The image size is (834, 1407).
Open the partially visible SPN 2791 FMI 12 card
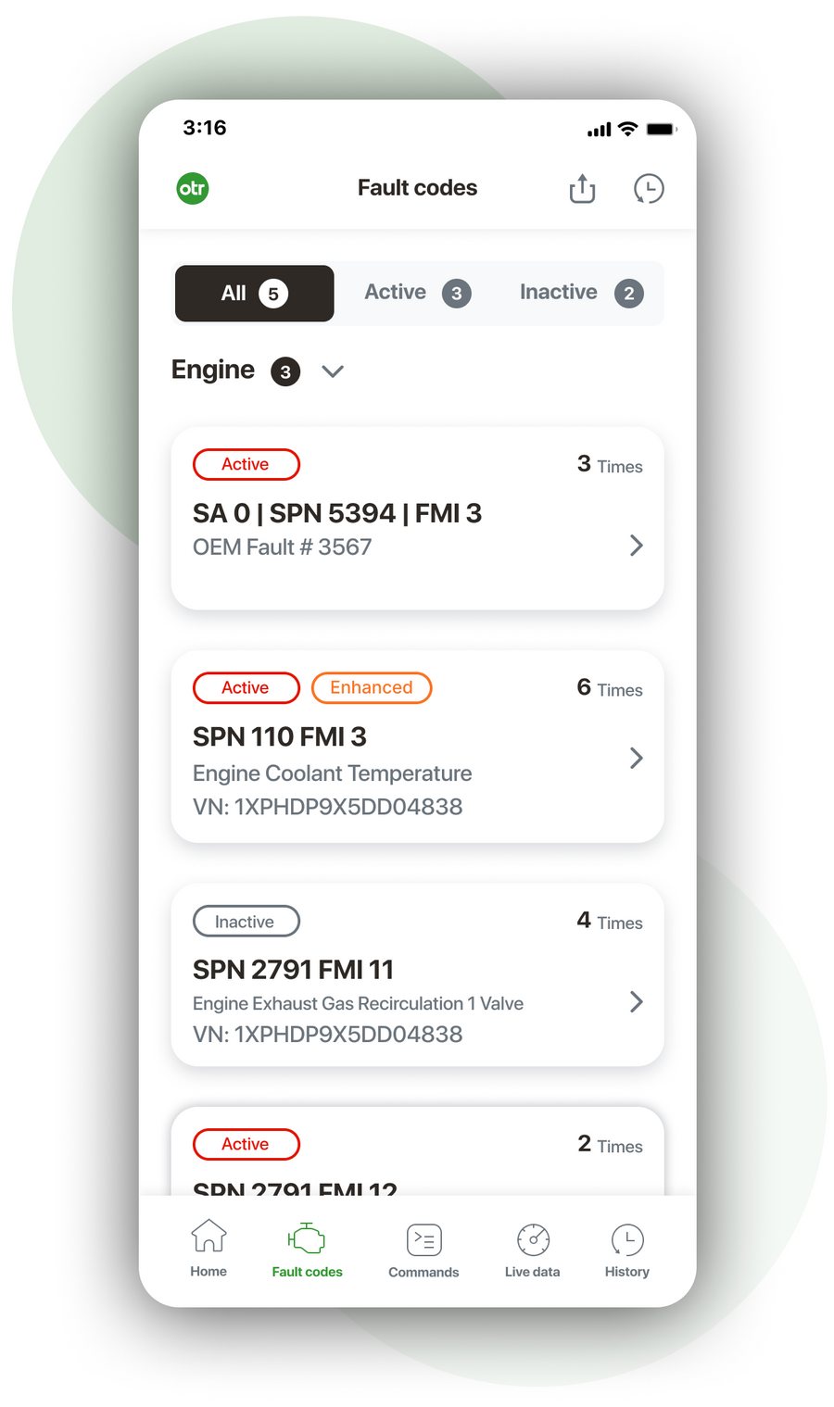[x=417, y=1151]
